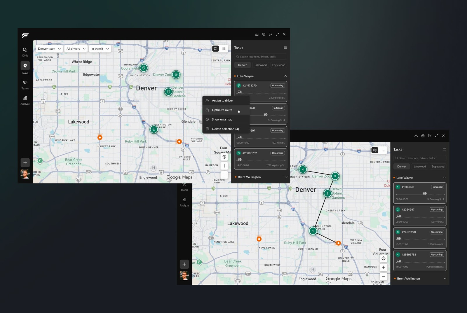Screen dimensions: 467x313
Task: Open the DMs panel in the sidebar
Action: (25, 52)
